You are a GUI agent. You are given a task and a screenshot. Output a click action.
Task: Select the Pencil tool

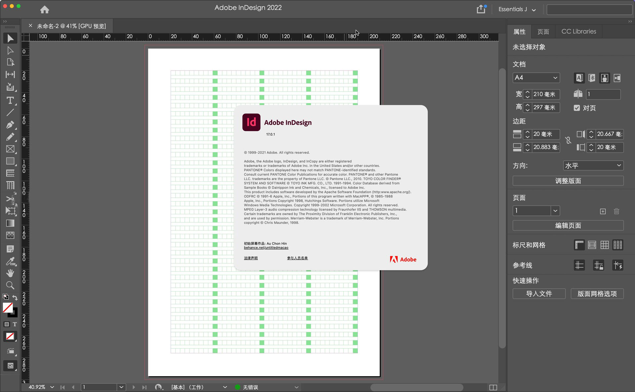click(10, 137)
